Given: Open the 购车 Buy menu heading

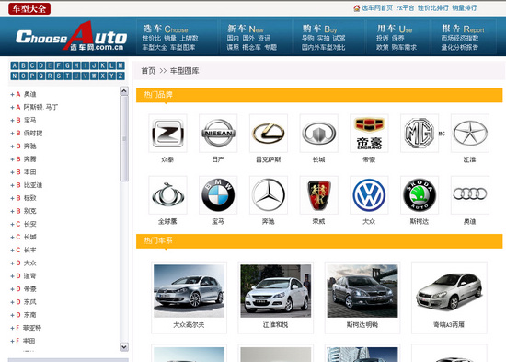Looking at the screenshot, I should (x=319, y=29).
